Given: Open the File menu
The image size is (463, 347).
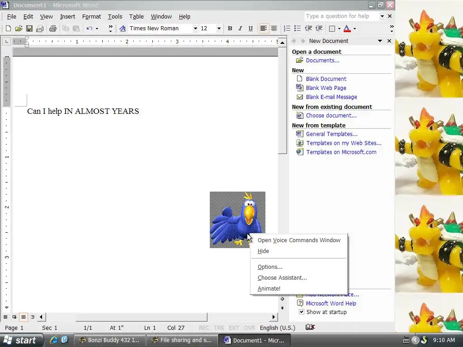Looking at the screenshot, I should [x=11, y=17].
